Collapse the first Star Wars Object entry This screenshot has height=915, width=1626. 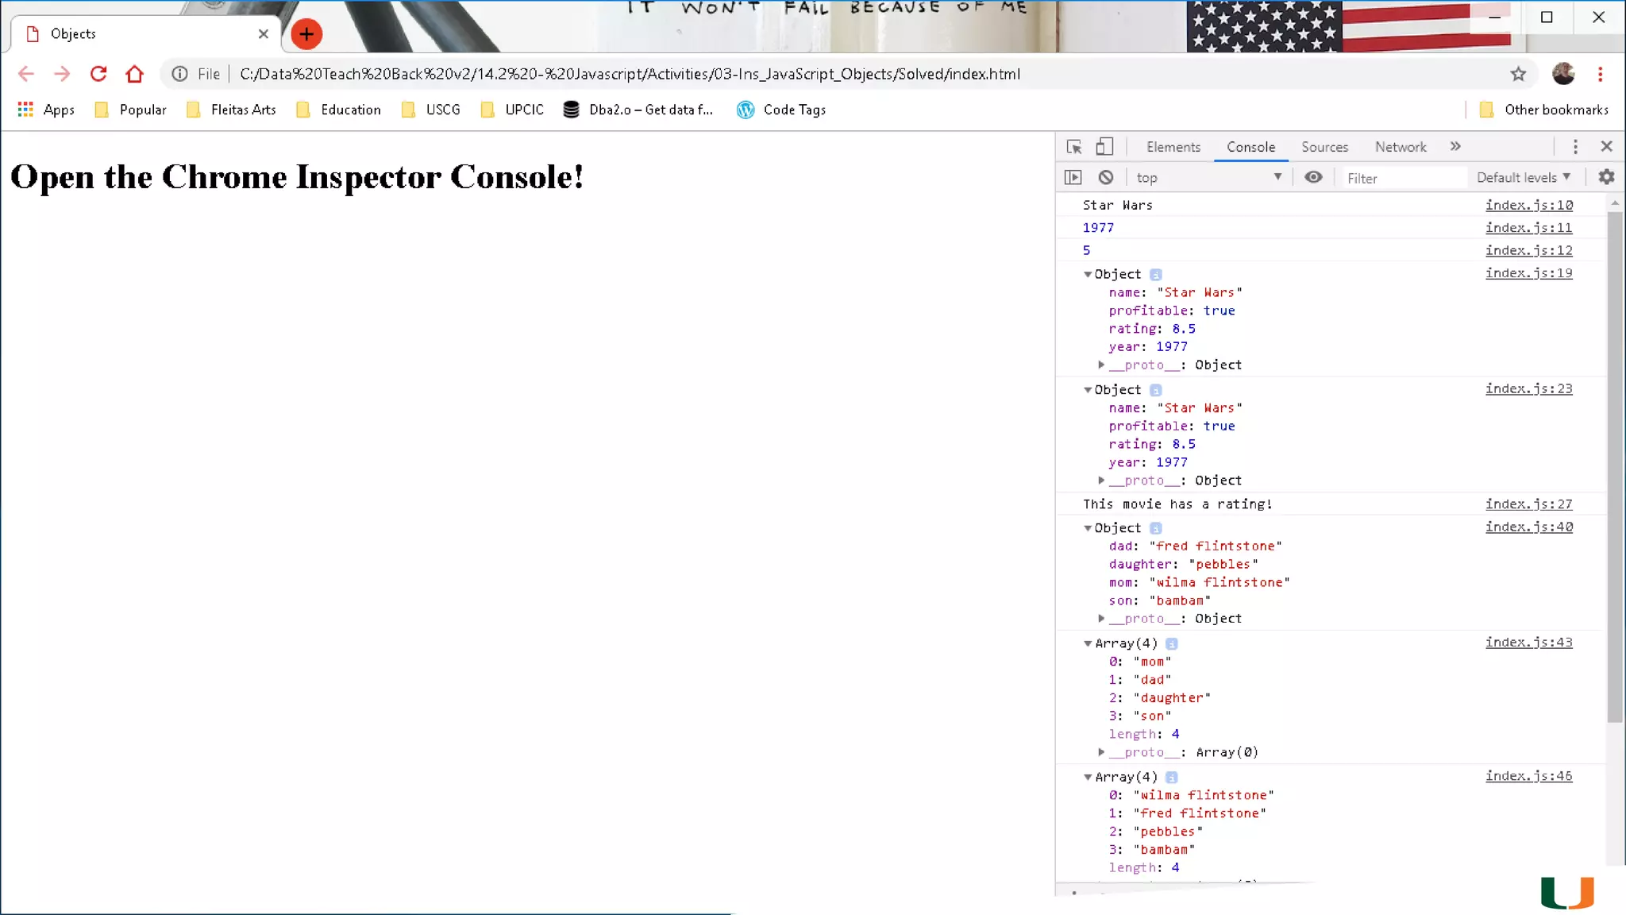1088,275
